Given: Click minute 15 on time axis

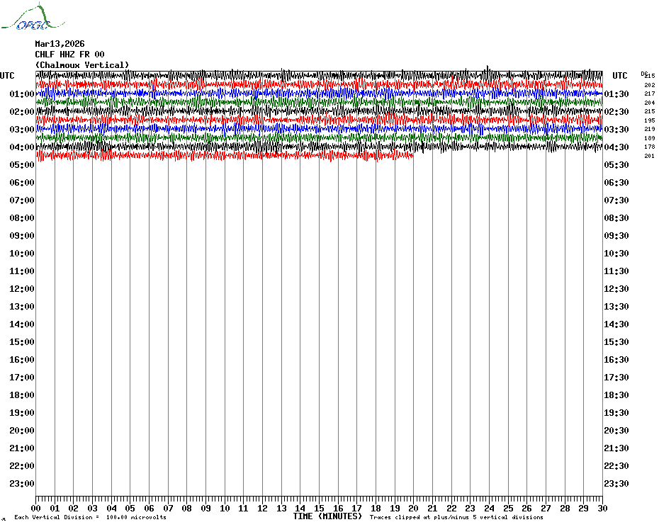Looking at the screenshot, I should coord(319,508).
